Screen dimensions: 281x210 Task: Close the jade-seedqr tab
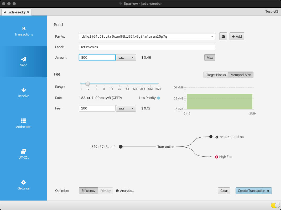(28, 12)
